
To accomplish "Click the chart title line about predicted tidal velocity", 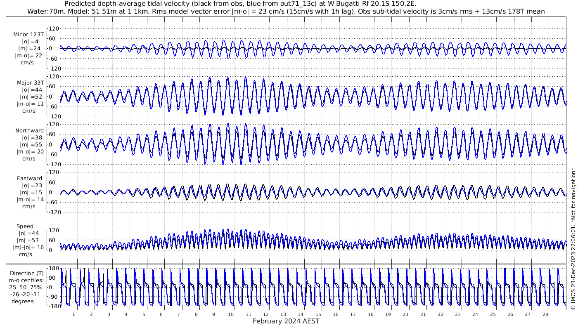I will click(241, 4).
